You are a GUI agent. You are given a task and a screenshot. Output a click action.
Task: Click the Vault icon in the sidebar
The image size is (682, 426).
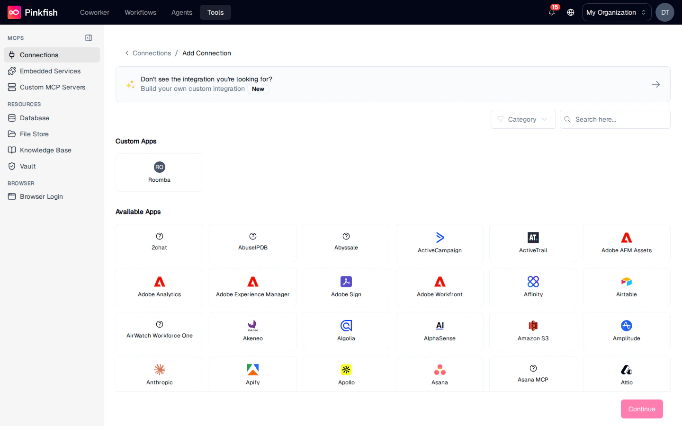(11, 166)
